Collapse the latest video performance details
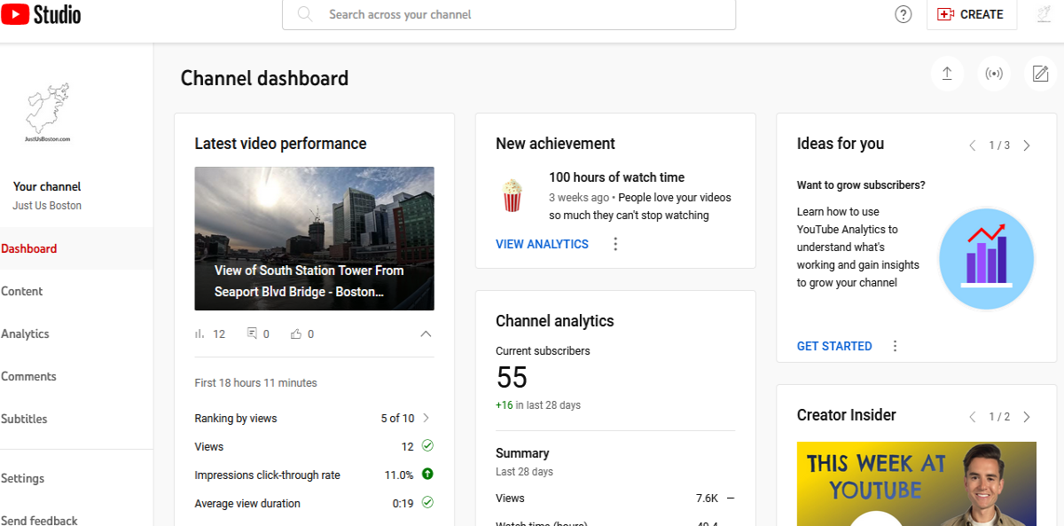1064x526 pixels. tap(426, 334)
